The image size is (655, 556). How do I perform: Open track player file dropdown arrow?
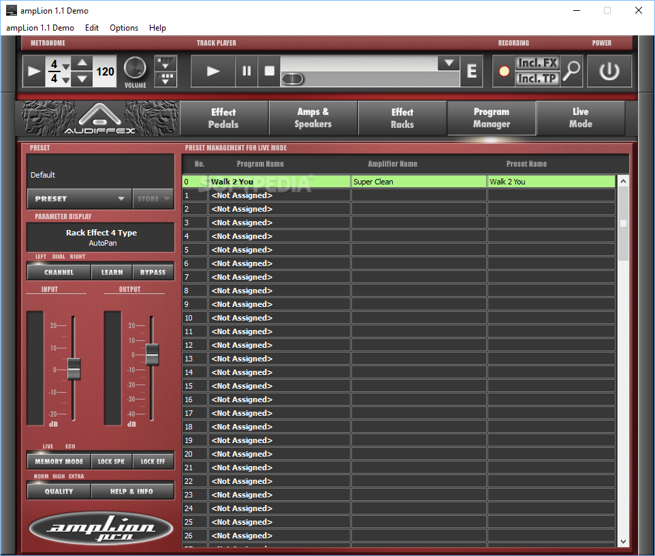pyautogui.click(x=449, y=63)
